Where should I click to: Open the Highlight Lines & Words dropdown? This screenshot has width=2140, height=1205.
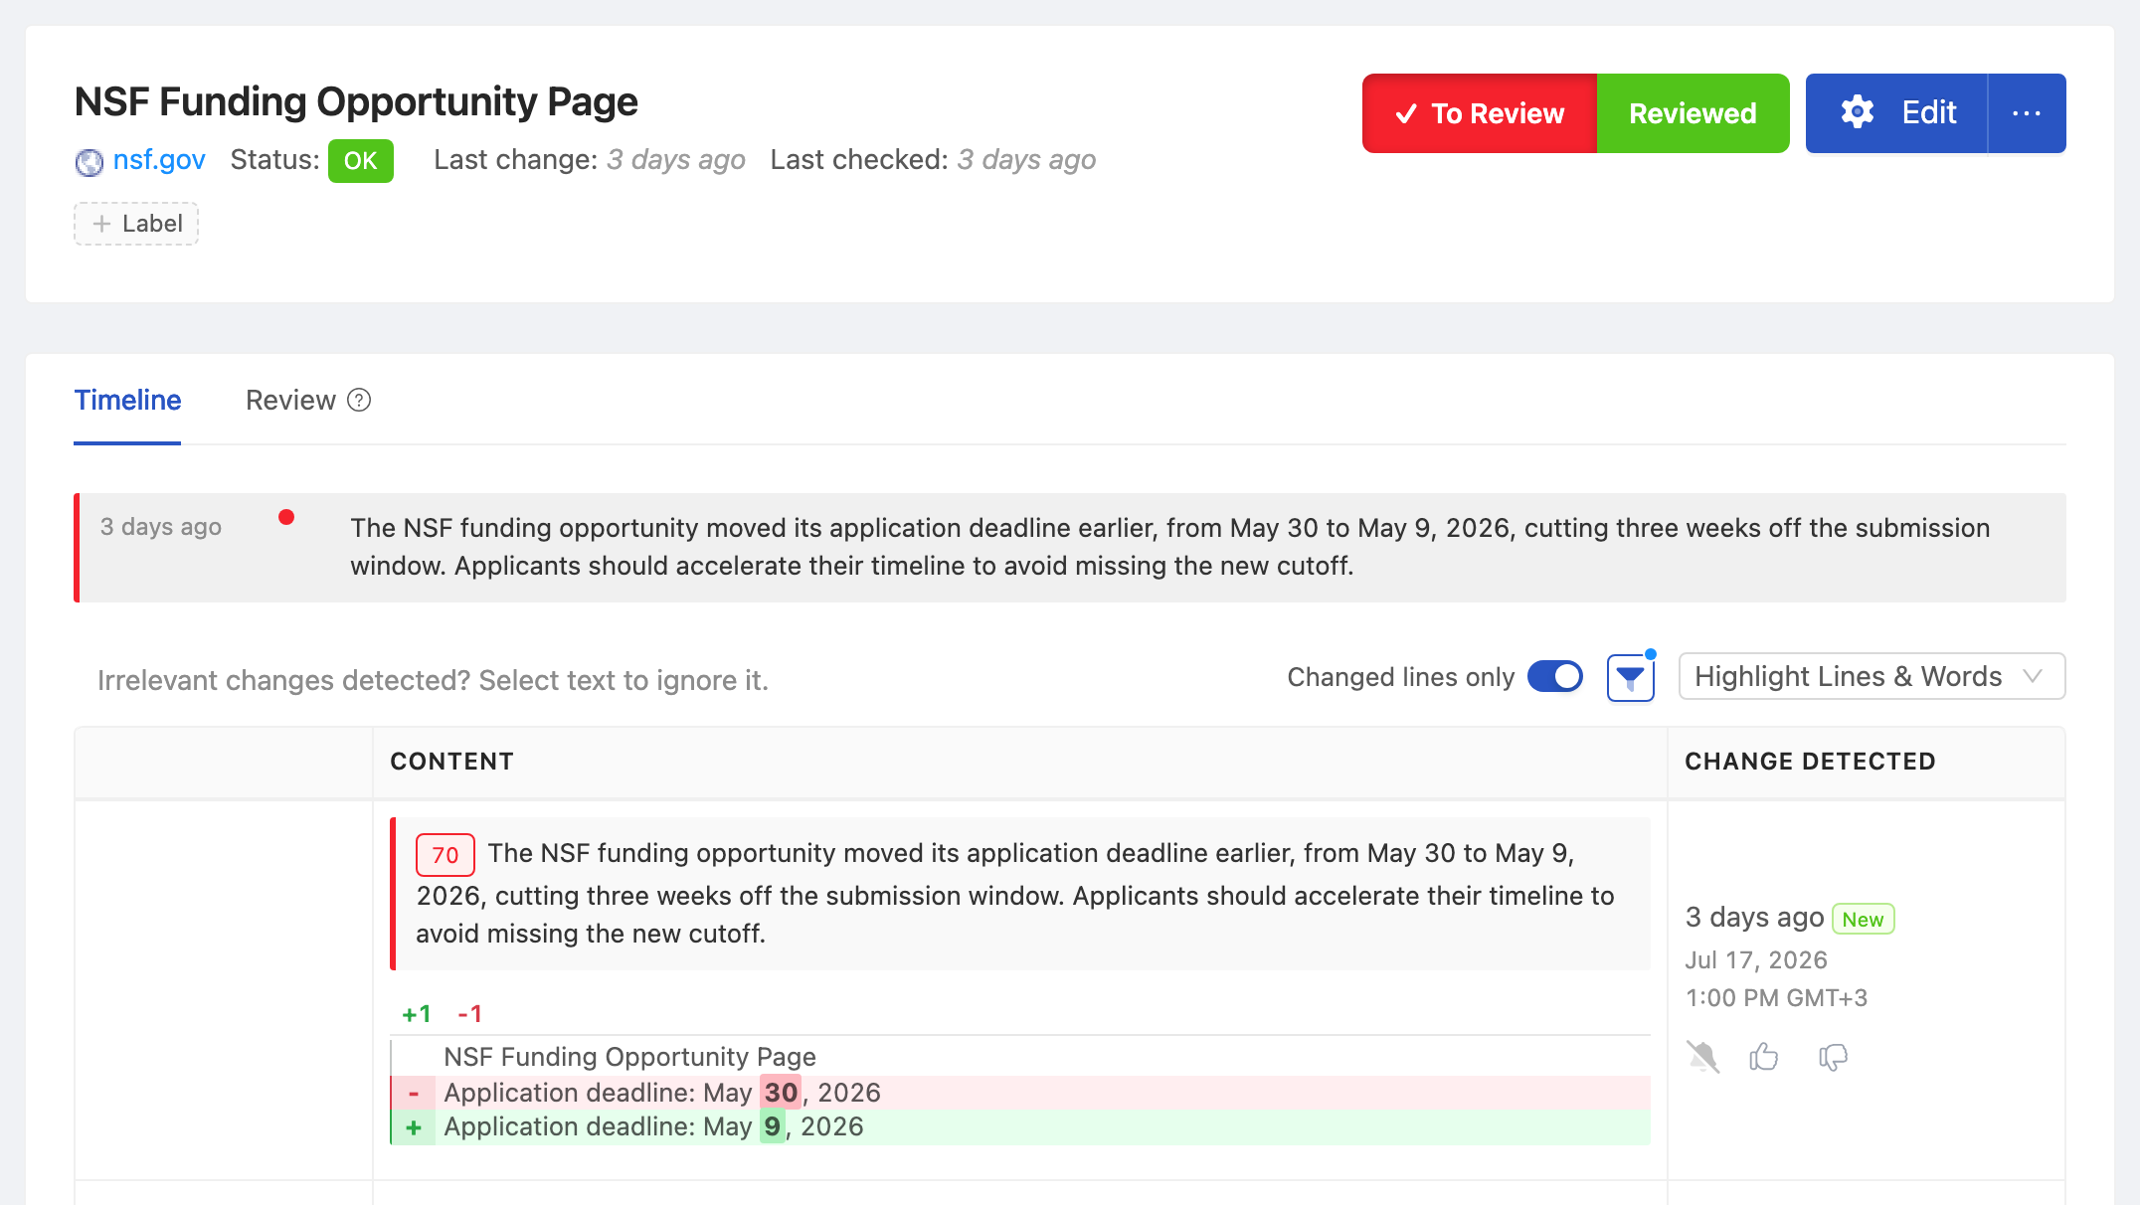(1872, 677)
